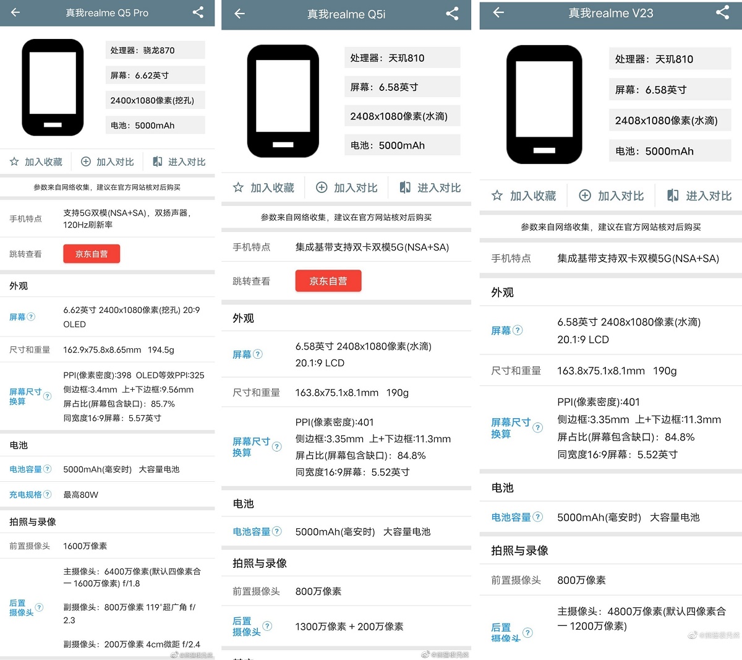Select the 800万像素 front camera value on V23
The image size is (742, 660).
point(581,580)
